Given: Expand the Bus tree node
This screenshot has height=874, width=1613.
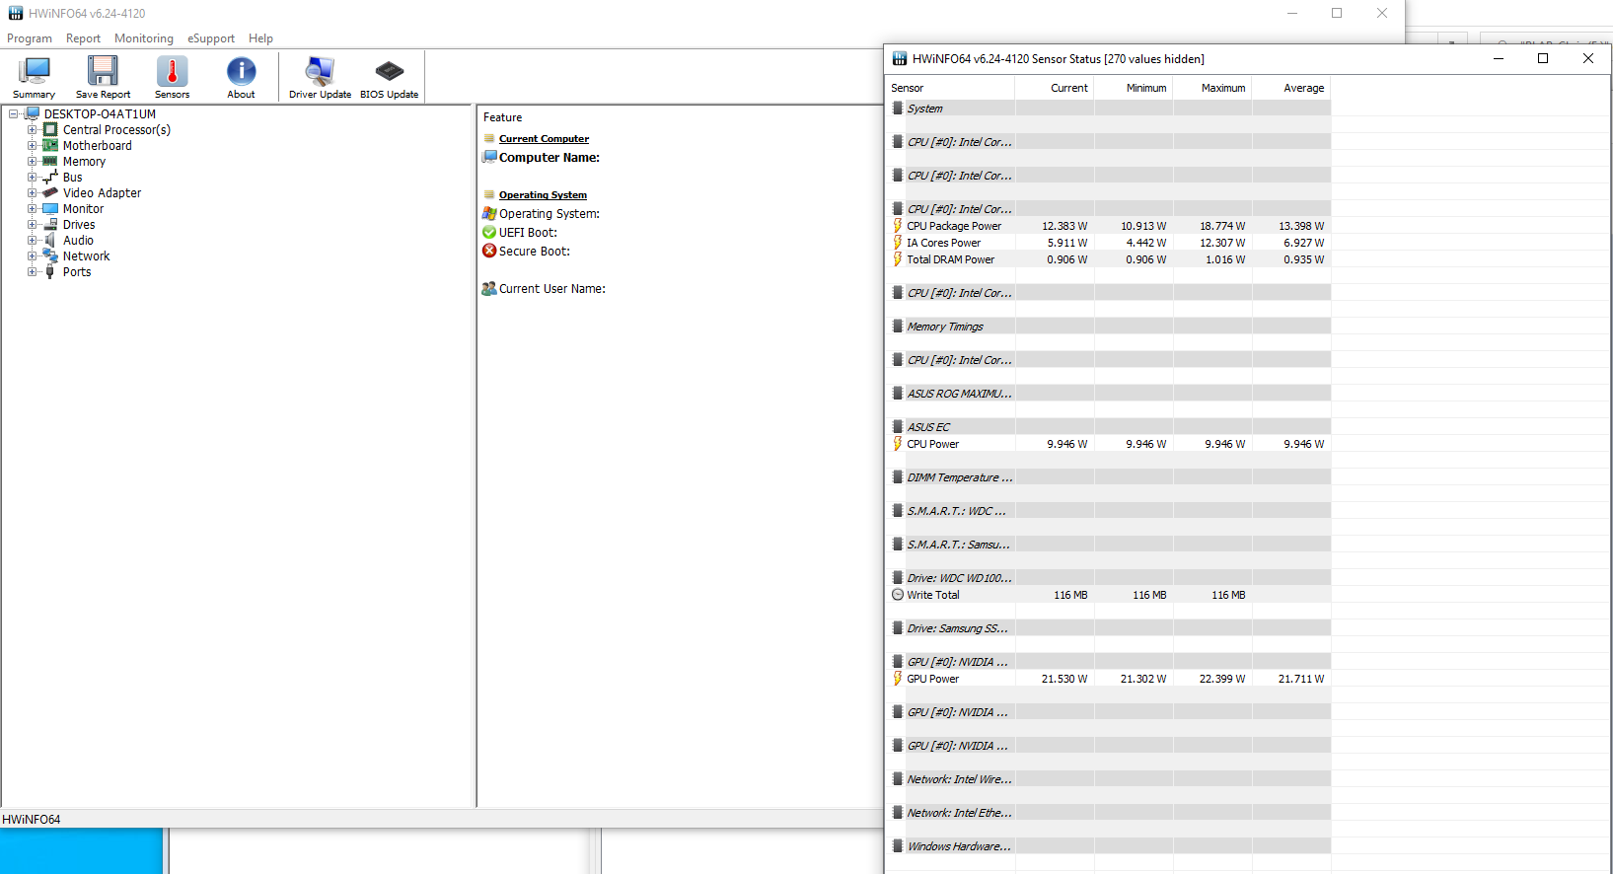Looking at the screenshot, I should pos(32,177).
